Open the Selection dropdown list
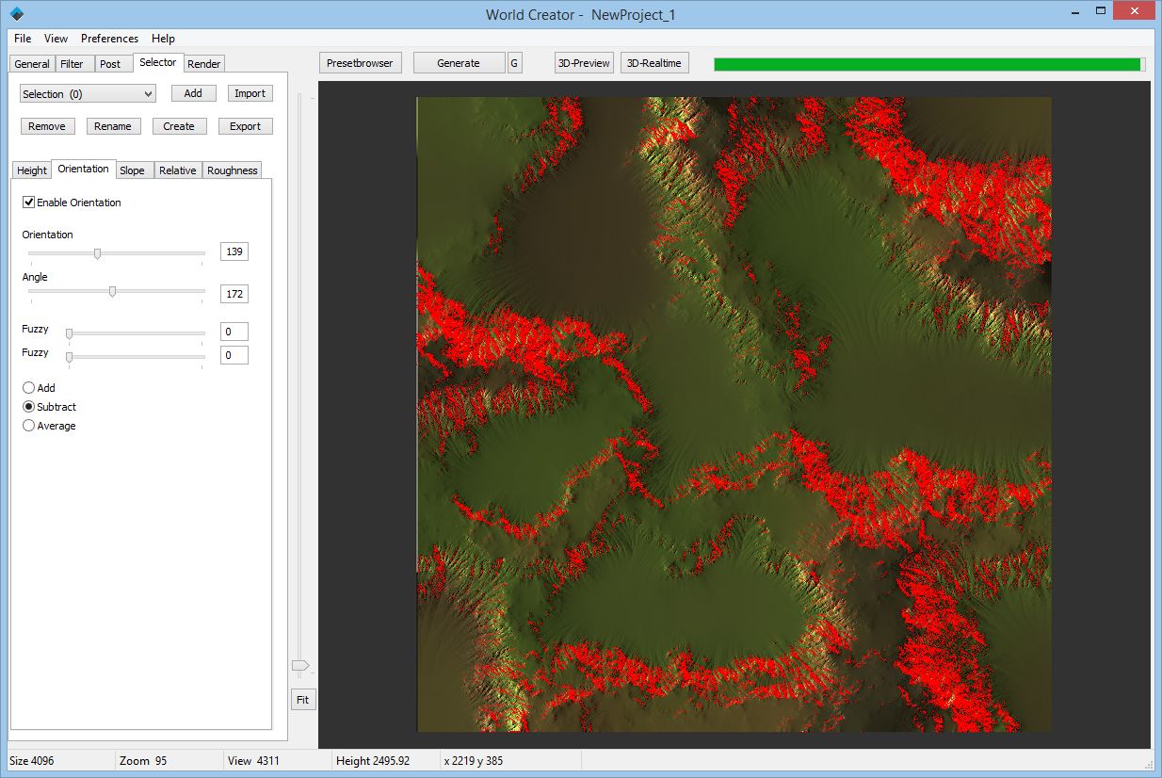Image resolution: width=1162 pixels, height=778 pixels. tap(149, 93)
